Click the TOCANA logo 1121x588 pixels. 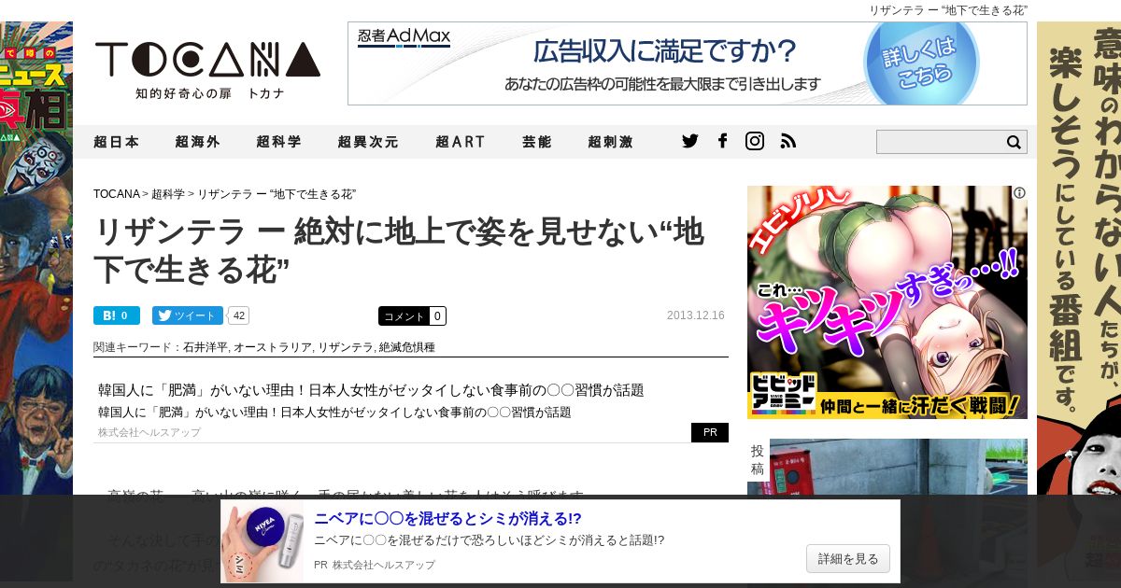pos(207,69)
